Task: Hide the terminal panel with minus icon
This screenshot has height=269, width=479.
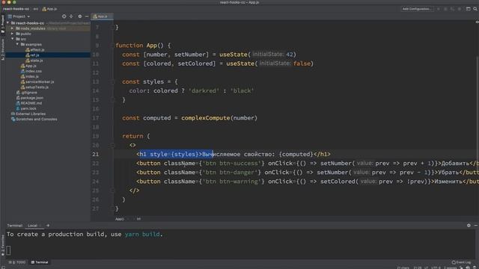Action: (x=476, y=226)
